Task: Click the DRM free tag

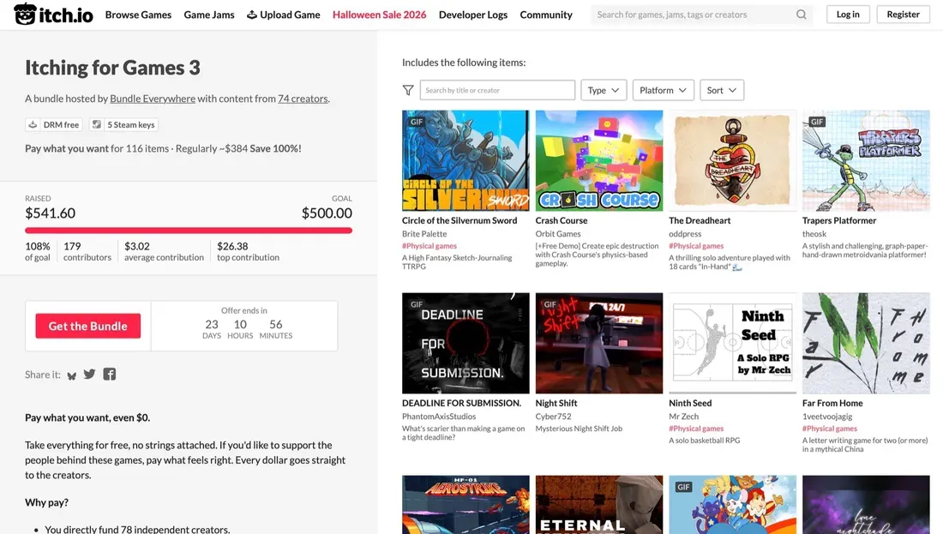Action: click(x=53, y=124)
